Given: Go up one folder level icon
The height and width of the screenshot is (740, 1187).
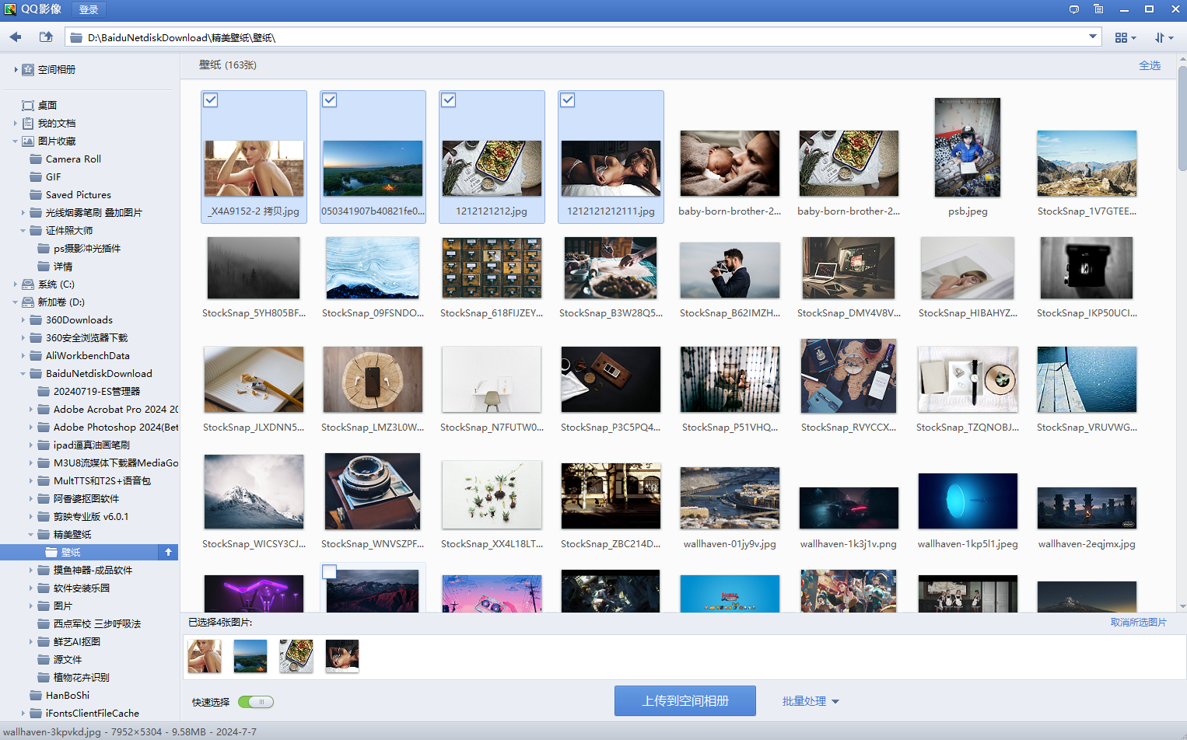Looking at the screenshot, I should click(46, 37).
